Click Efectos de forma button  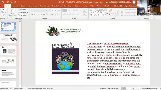[x=128, y=15]
